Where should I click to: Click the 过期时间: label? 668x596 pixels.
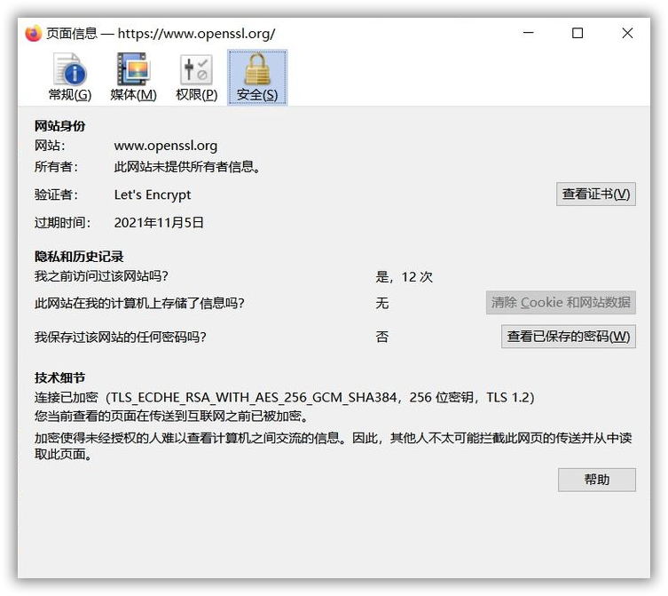63,223
